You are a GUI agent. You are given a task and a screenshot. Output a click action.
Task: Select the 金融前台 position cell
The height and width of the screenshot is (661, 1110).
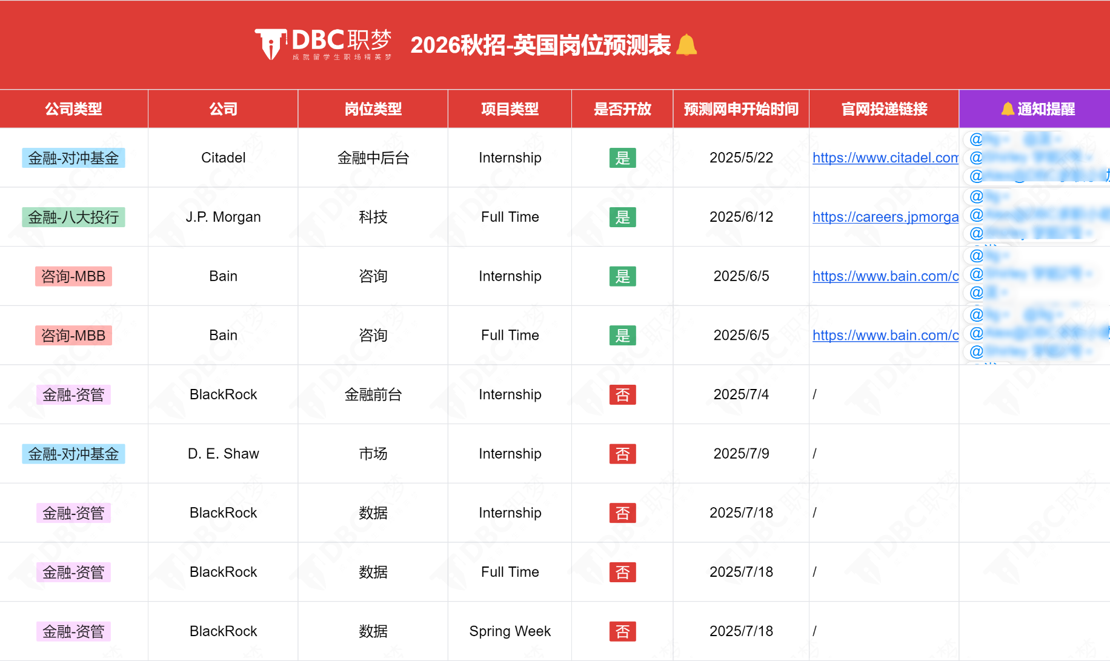coord(373,394)
